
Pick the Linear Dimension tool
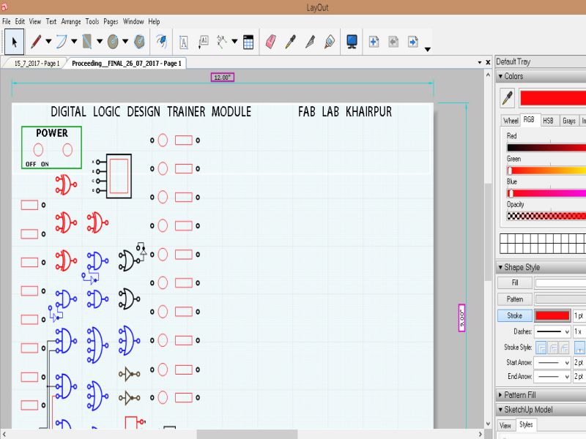tap(222, 42)
